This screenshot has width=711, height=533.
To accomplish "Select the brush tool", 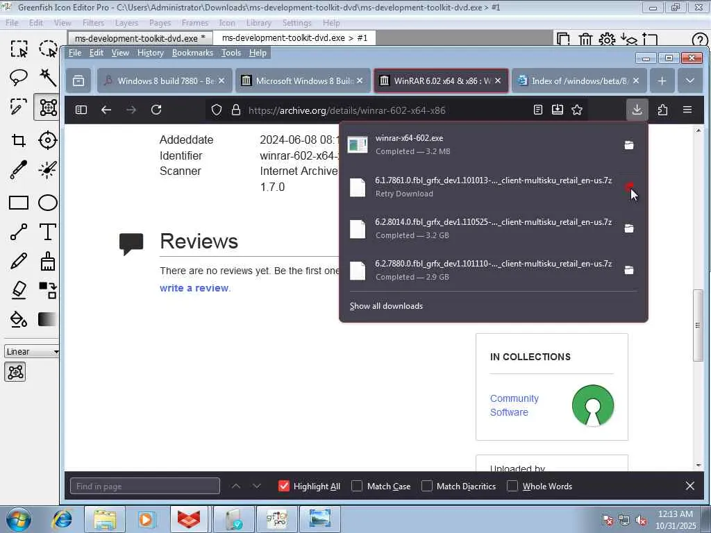I will coord(48,262).
